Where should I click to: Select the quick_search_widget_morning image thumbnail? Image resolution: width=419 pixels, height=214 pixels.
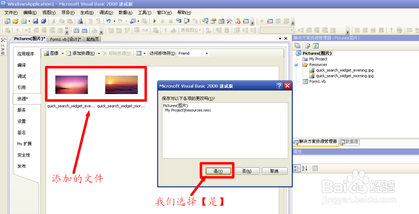[x=122, y=85]
